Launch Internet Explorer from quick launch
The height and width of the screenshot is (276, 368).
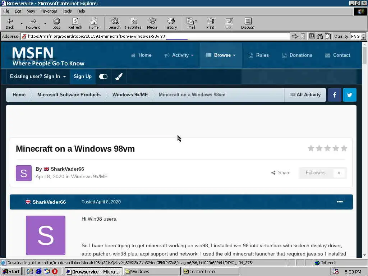(38, 272)
